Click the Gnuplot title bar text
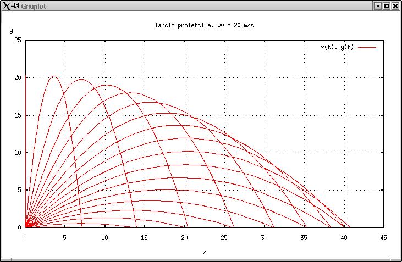Screen dimensions: 402x262 pyautogui.click(x=32, y=5)
